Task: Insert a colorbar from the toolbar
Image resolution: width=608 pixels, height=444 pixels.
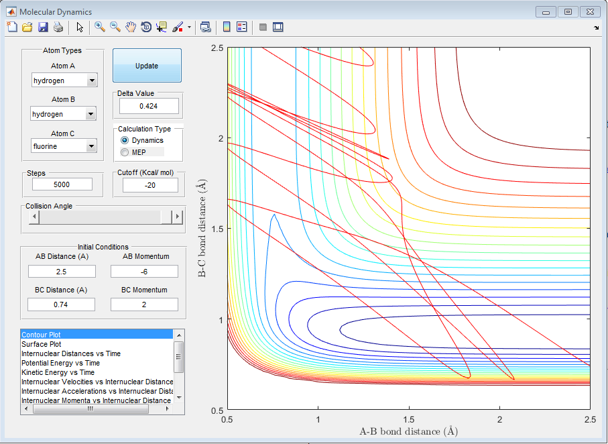Action: coord(227,27)
